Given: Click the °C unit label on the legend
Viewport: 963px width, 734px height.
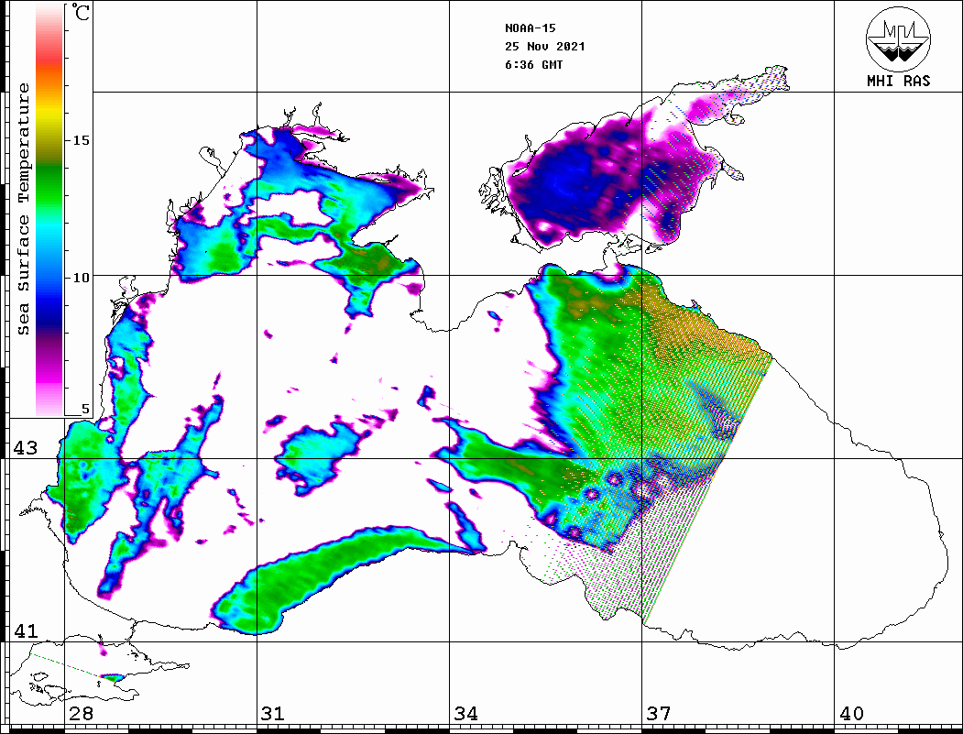Looking at the screenshot, I should coord(81,12).
